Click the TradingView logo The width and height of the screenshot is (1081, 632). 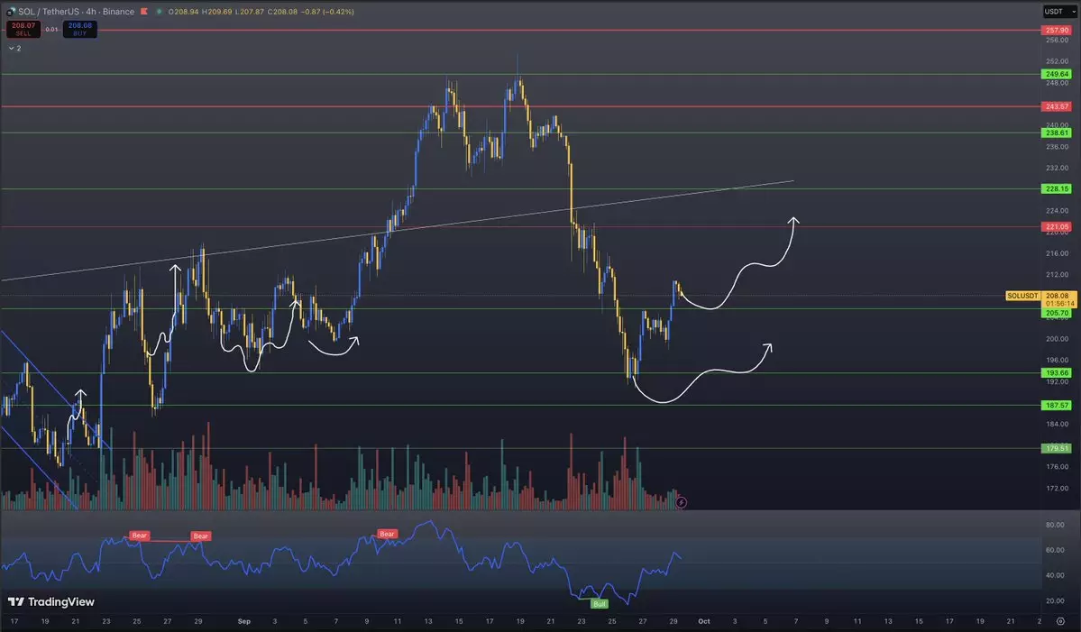click(51, 601)
